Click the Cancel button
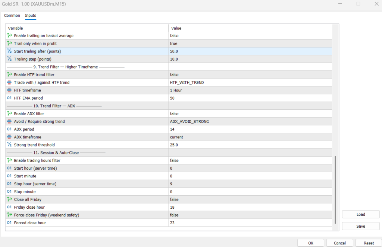 pyautogui.click(x=339, y=243)
